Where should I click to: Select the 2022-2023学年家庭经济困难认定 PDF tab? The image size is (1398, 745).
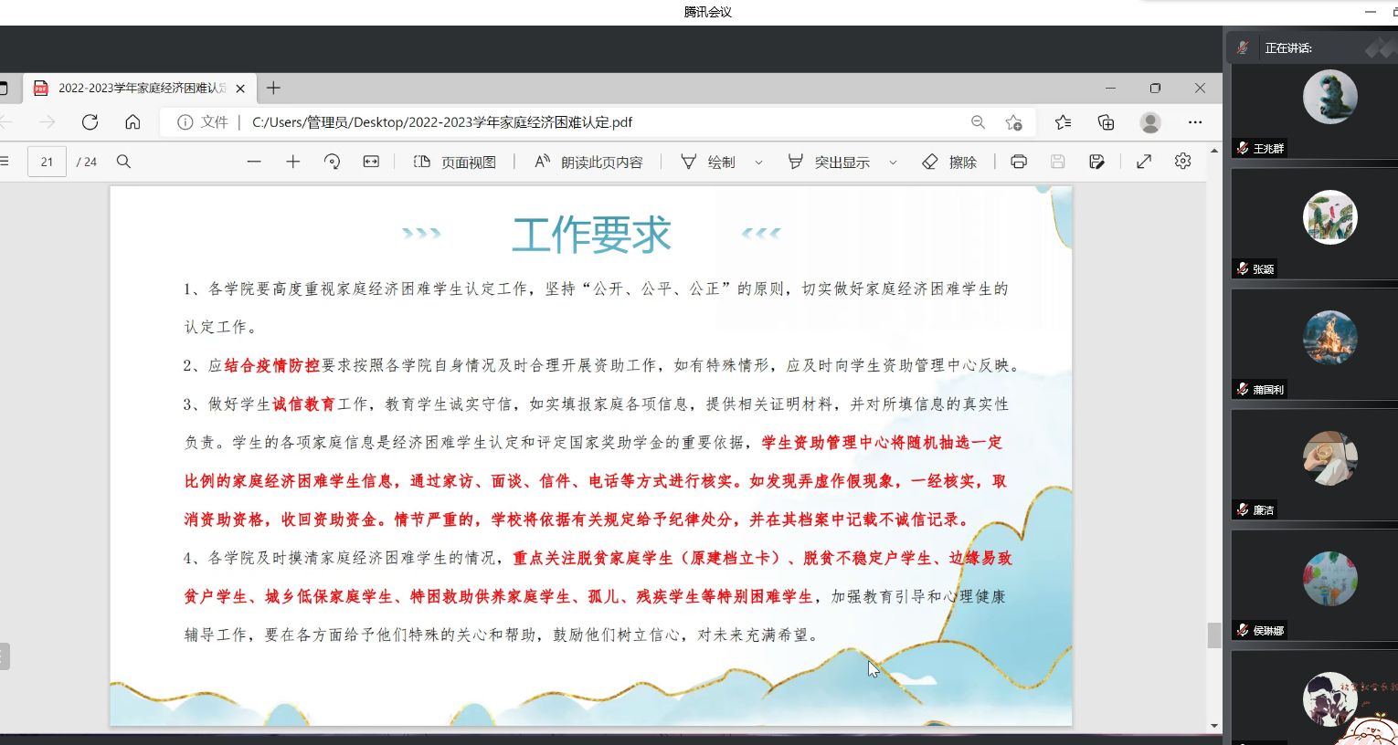tap(132, 89)
